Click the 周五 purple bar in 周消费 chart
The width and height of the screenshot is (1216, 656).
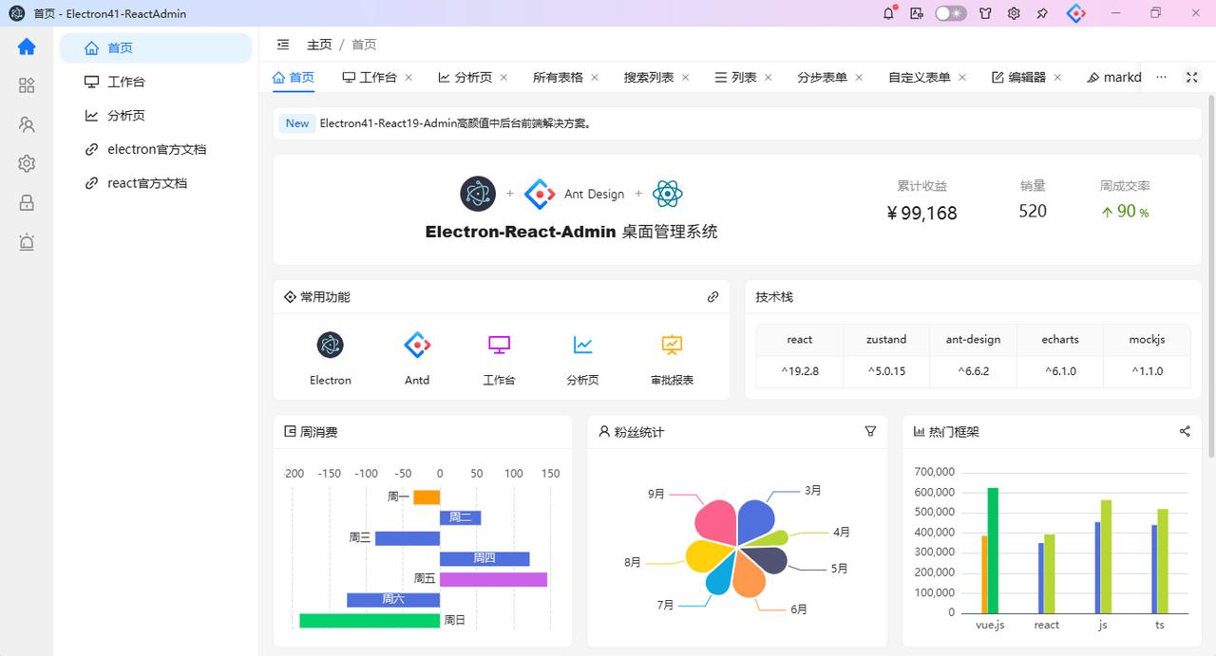tap(493, 579)
